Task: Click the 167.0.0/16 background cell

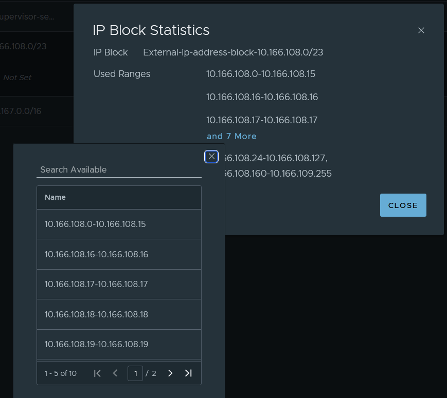Action: pos(21,111)
